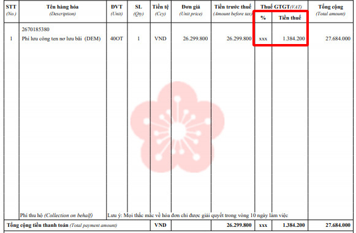Click the Thuế GTGT (VAT) header
This screenshot has width=356, height=233.
[x=281, y=7]
